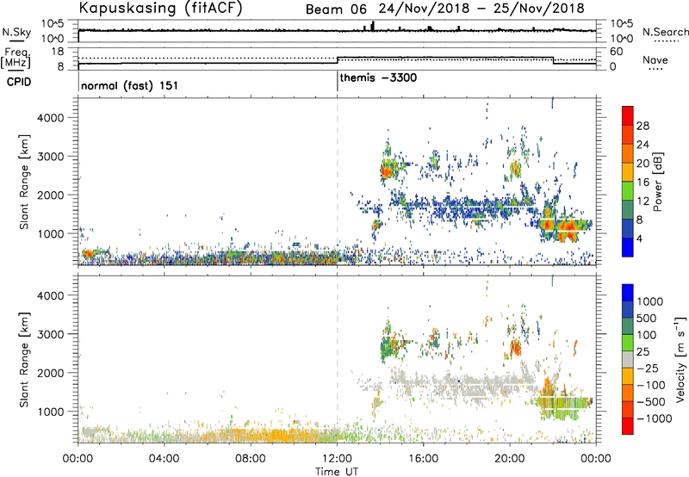Click the Time UT axis label
Screen dimensions: 689x477
(x=337, y=472)
